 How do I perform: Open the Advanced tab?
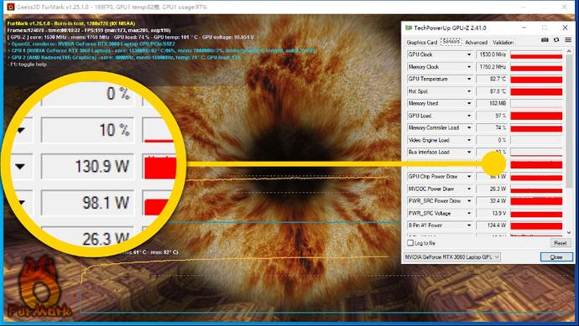tap(476, 43)
